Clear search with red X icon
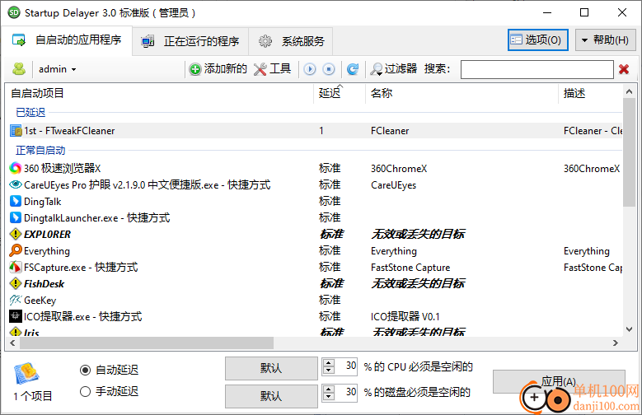 (624, 69)
